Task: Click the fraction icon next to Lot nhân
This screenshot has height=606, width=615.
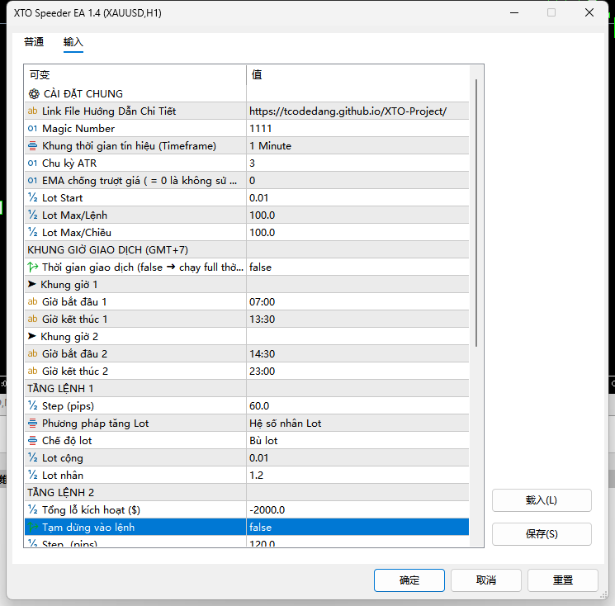Action: [32, 475]
